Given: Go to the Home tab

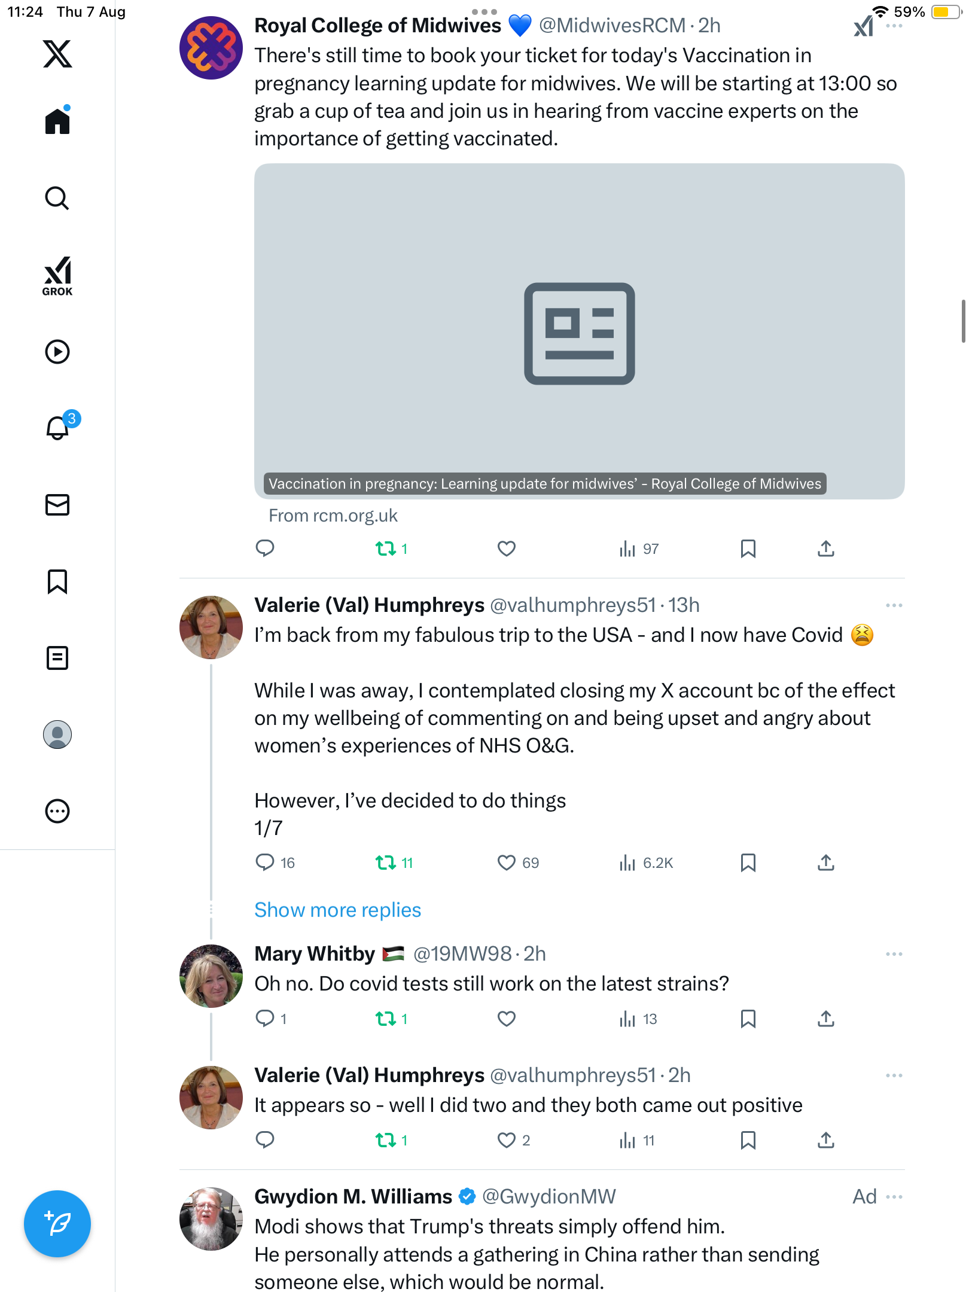Looking at the screenshot, I should [x=57, y=121].
